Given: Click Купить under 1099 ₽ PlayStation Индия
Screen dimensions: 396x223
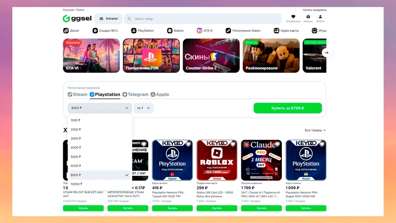Looking at the screenshot, I should pos(306,208).
